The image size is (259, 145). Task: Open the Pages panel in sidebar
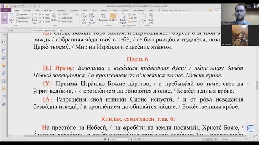coord(4,50)
